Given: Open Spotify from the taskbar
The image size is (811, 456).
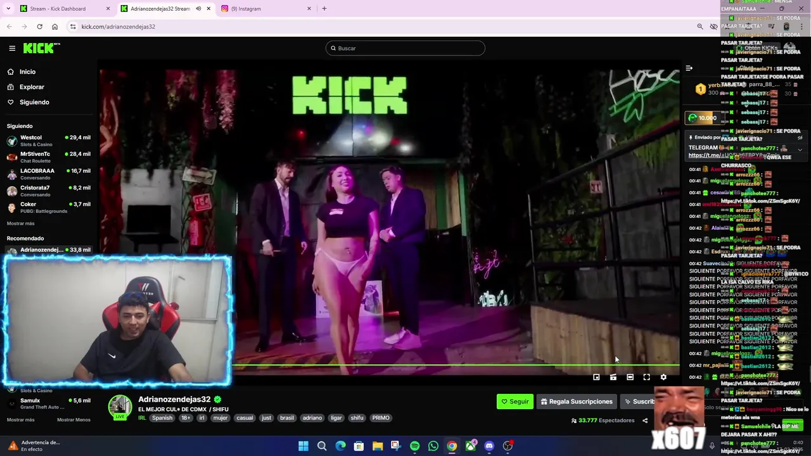Looking at the screenshot, I should pyautogui.click(x=414, y=446).
